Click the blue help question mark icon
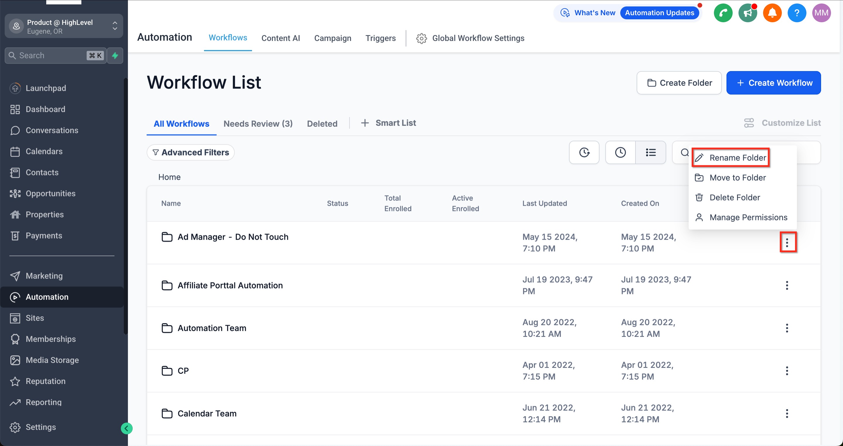 pyautogui.click(x=796, y=13)
